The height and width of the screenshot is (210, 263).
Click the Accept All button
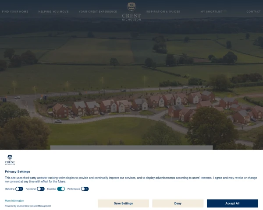point(232,203)
